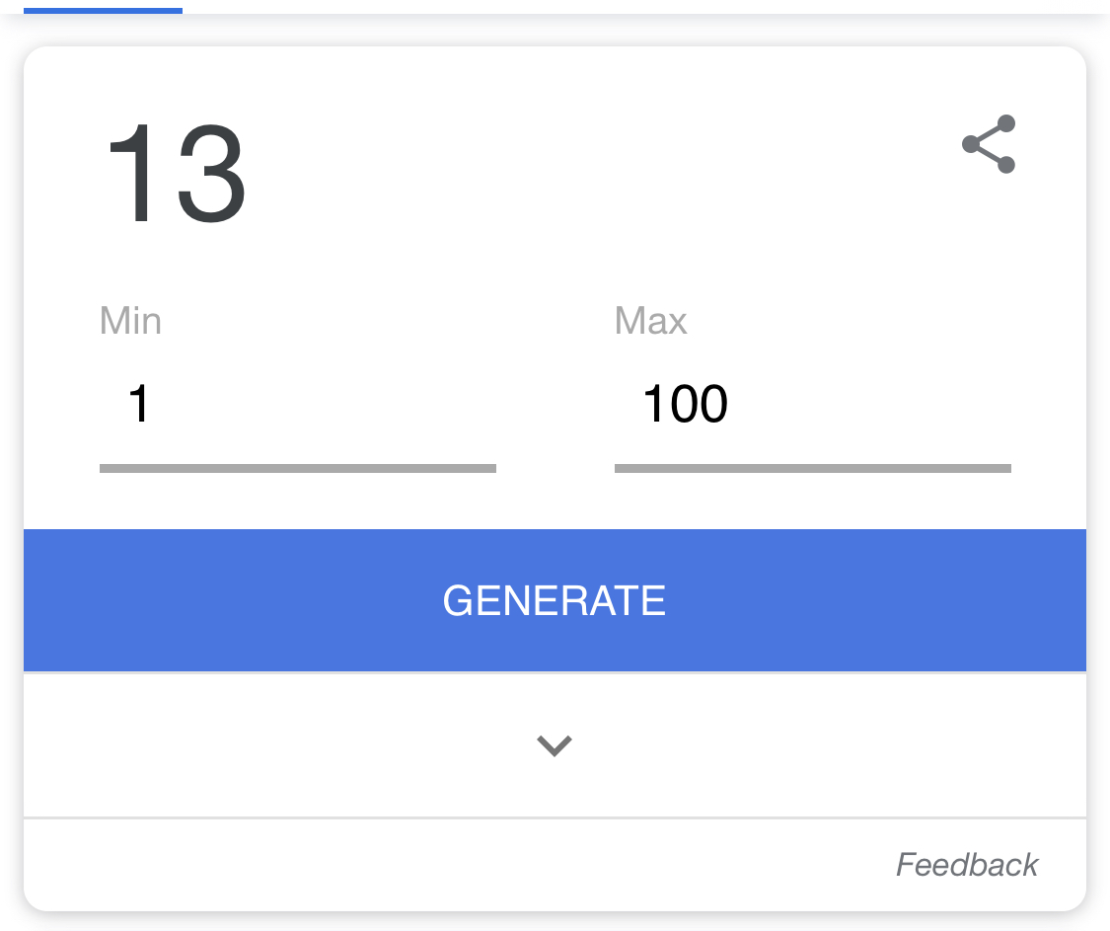
Task: Click the value 100 in Max
Action: [685, 405]
